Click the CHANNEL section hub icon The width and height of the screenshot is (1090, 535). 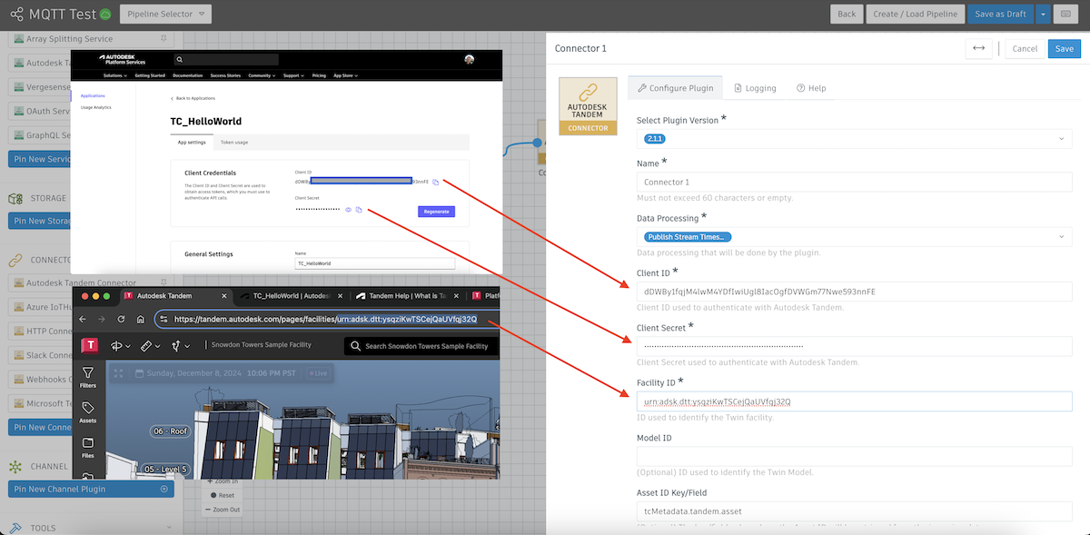(15, 466)
